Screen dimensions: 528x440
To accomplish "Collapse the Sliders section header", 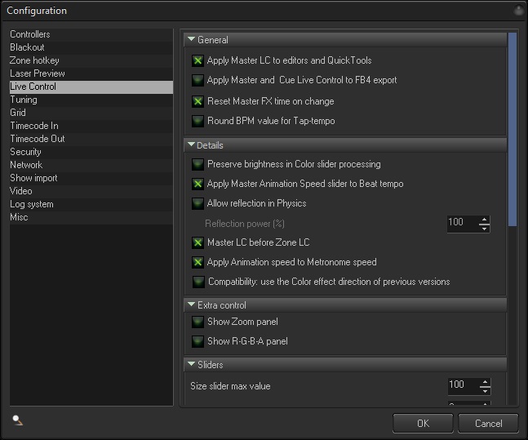I will click(192, 364).
